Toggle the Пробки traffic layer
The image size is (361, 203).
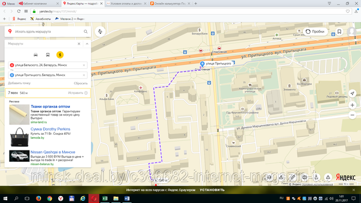[315, 32]
